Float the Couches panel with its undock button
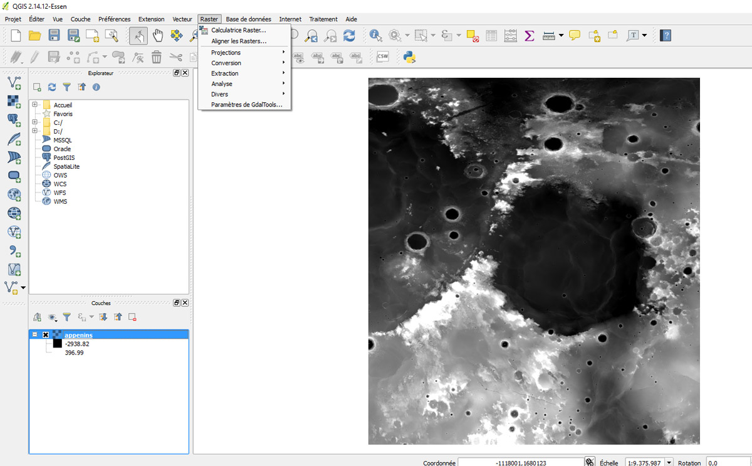The height and width of the screenshot is (466, 752). click(x=177, y=303)
